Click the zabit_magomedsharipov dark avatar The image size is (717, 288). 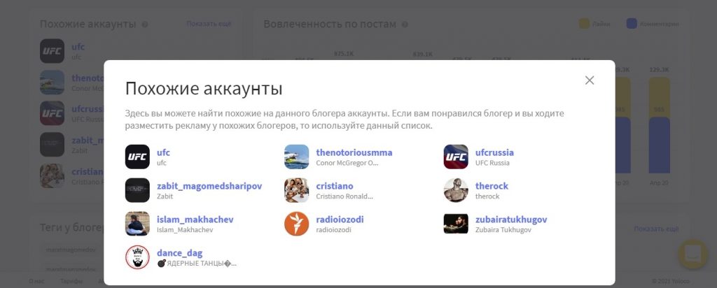[x=137, y=190]
